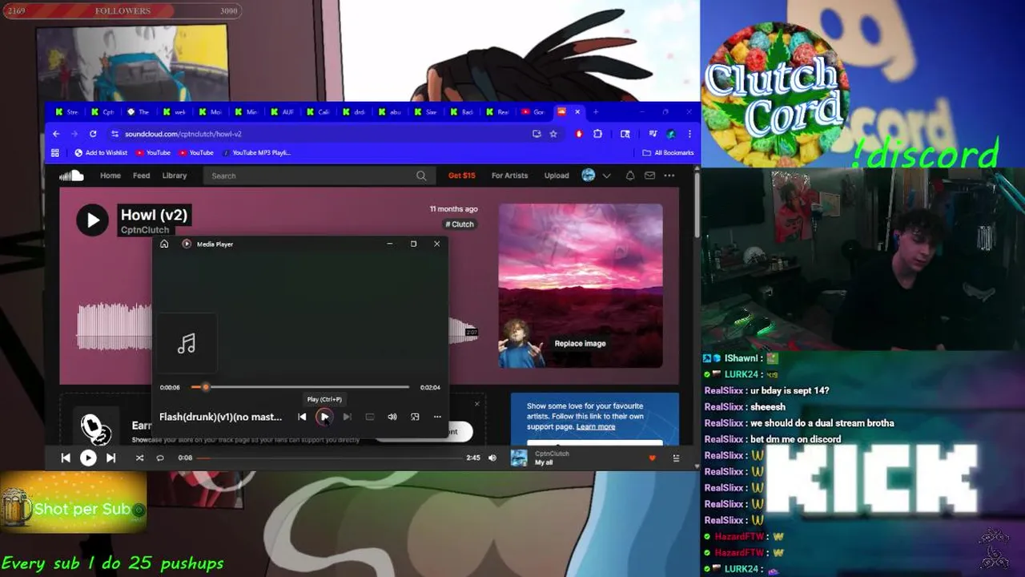This screenshot has width=1025, height=577.
Task: Click the SoundCloud logo
Action: (x=71, y=176)
